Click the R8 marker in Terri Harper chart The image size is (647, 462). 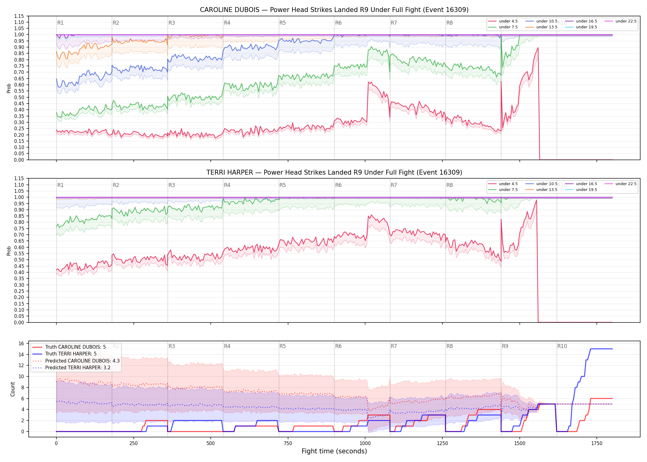click(x=450, y=185)
